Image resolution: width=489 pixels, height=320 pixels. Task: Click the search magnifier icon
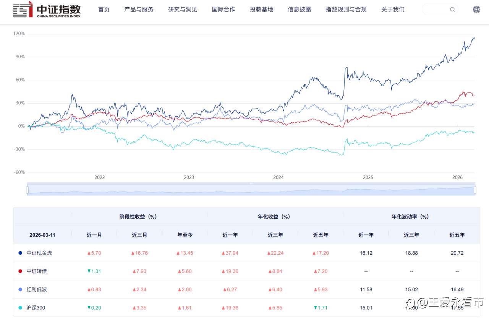click(452, 10)
